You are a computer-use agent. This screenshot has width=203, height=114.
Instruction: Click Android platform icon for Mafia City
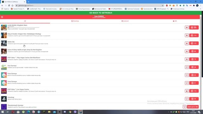[x=187, y=43]
